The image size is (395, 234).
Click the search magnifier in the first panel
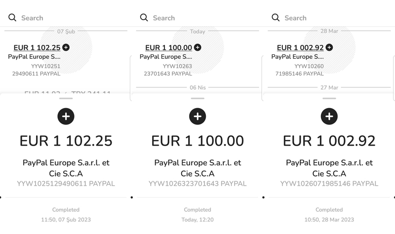click(12, 18)
